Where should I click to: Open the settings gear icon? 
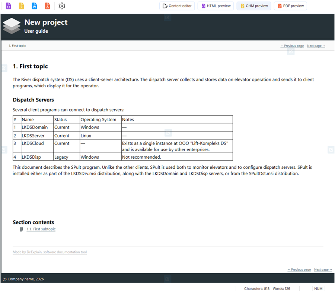tap(62, 6)
